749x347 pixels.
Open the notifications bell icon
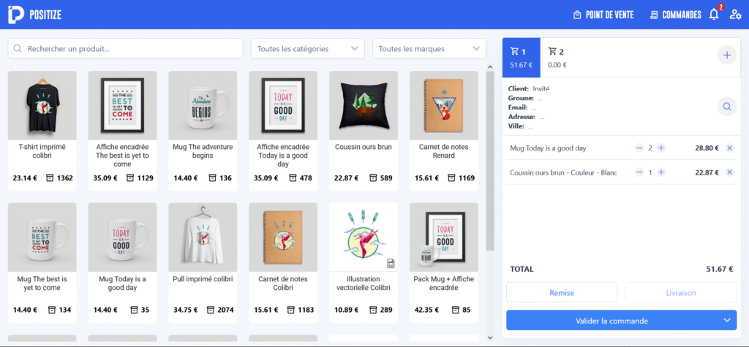[714, 15]
